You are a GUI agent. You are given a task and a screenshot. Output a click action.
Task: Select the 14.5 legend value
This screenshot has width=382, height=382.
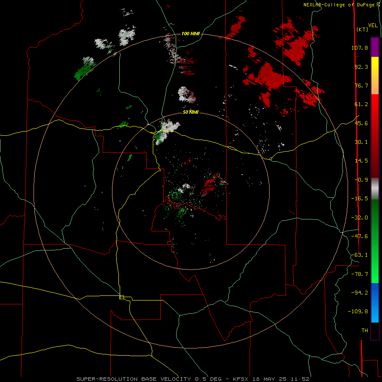point(361,161)
